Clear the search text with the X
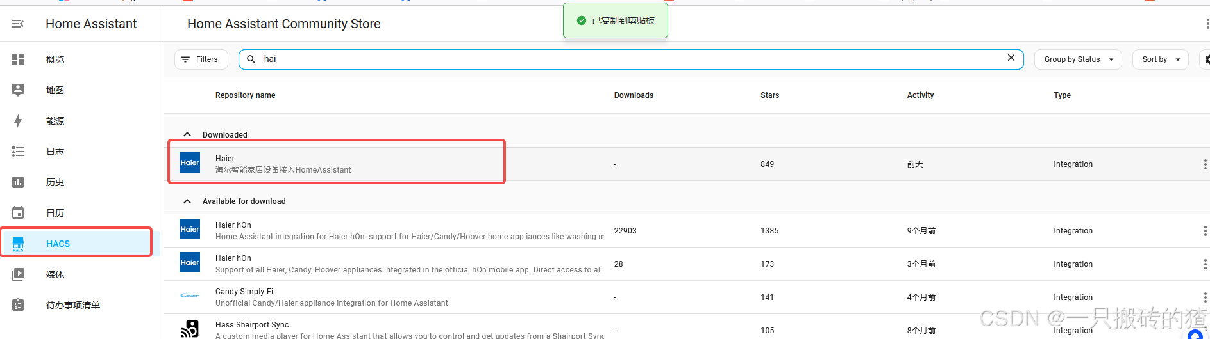 tap(1011, 58)
